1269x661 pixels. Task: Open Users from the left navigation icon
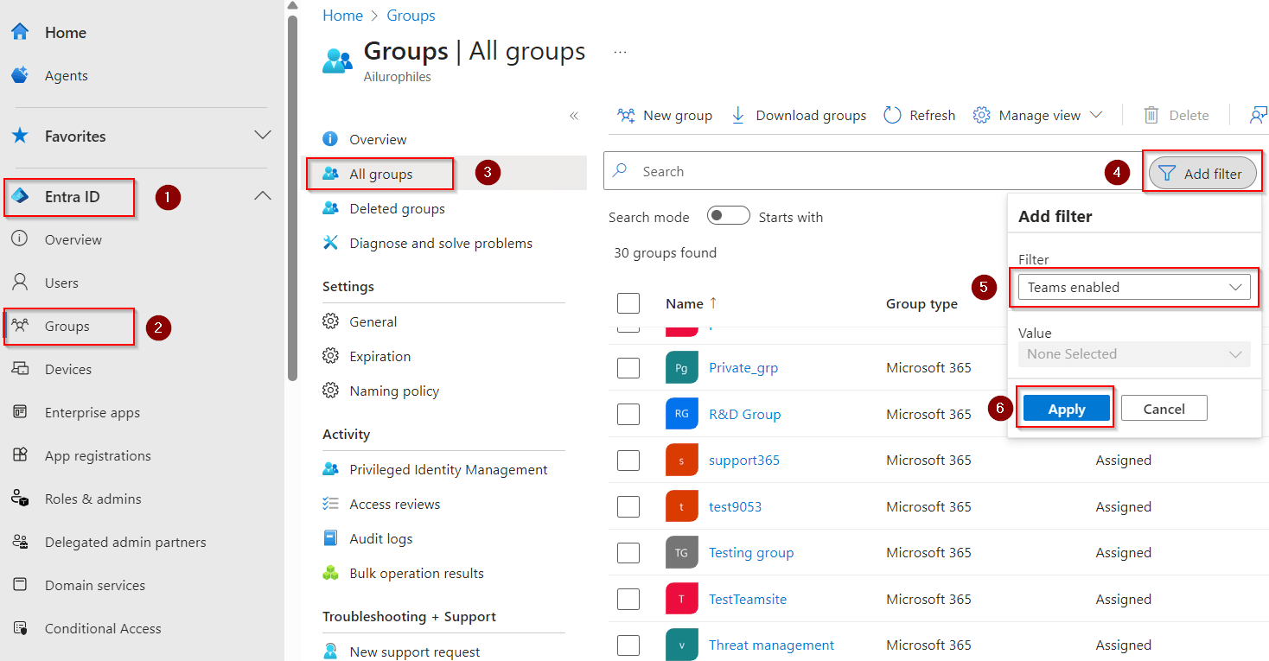coord(21,283)
